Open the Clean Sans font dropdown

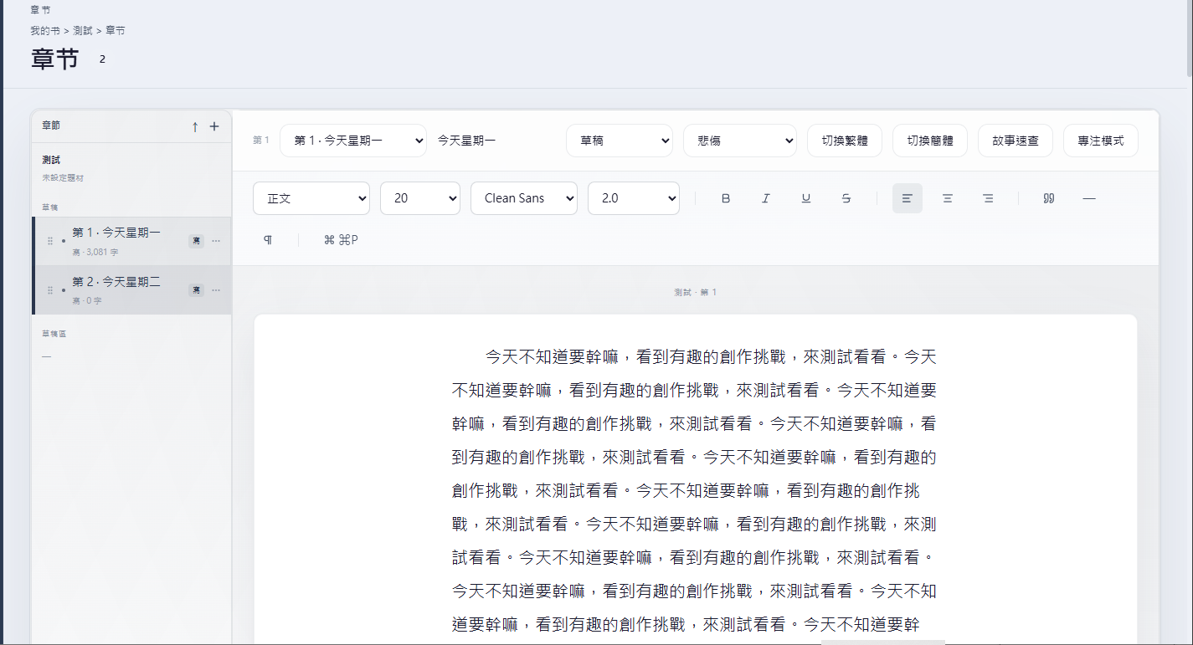pos(524,198)
